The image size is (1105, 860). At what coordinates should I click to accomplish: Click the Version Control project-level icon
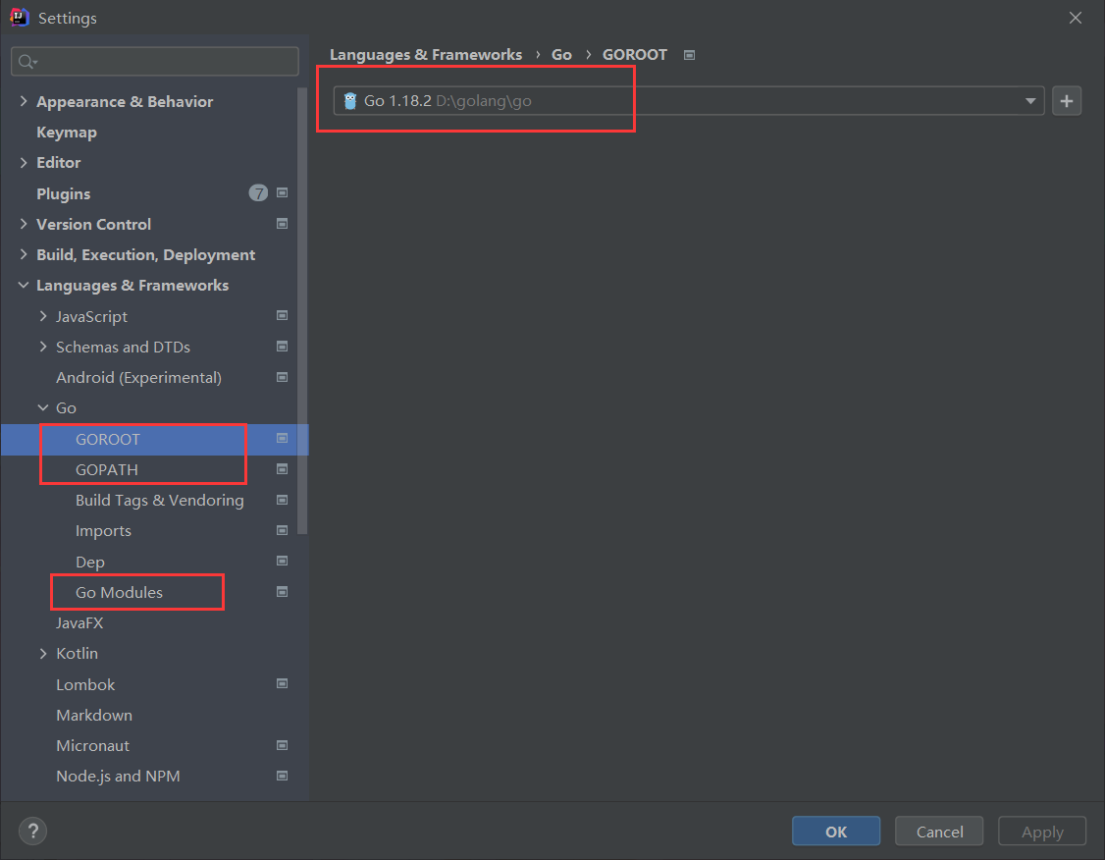click(282, 224)
